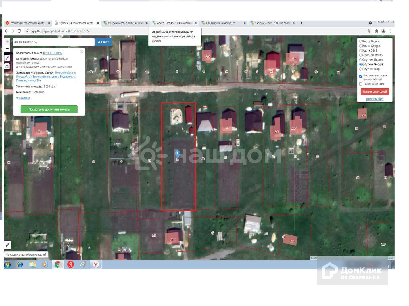Open cadastral number link 48:13:1370301:27
Viewport: 409px width, 306px height.
tap(53, 53)
